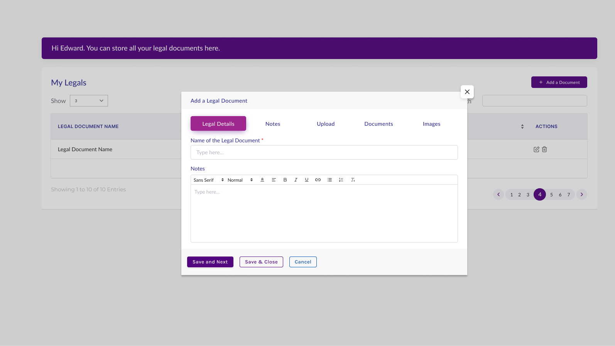Open the Normal text size dropdown
The width and height of the screenshot is (615, 346).
click(x=240, y=180)
